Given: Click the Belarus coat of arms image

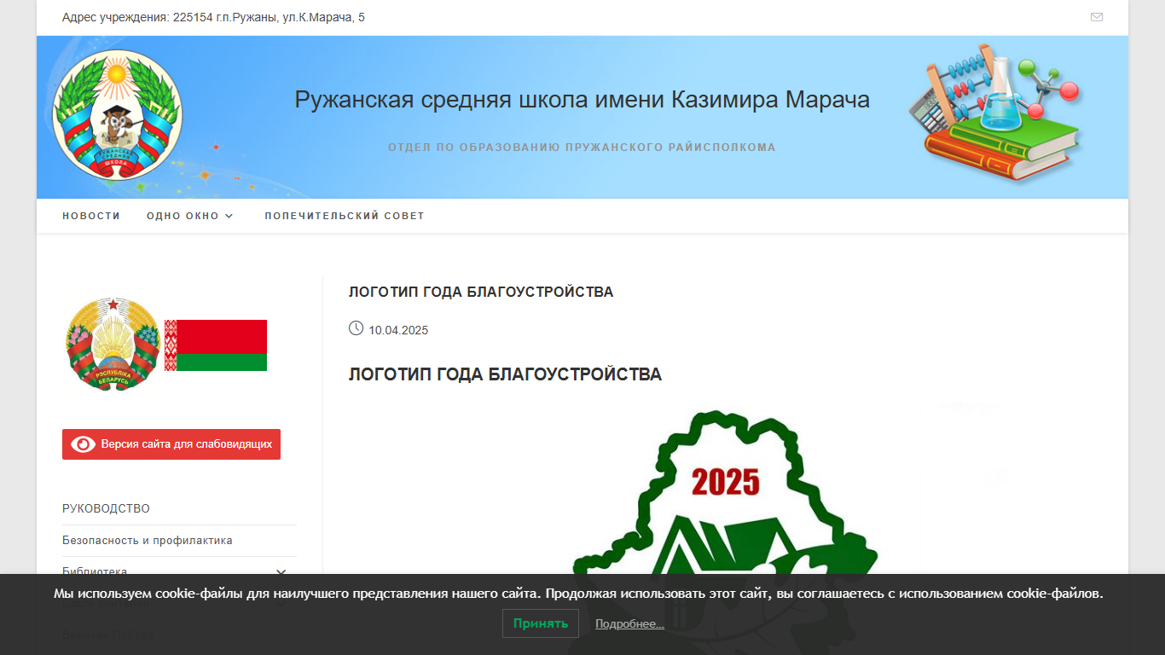Looking at the screenshot, I should coord(113,345).
